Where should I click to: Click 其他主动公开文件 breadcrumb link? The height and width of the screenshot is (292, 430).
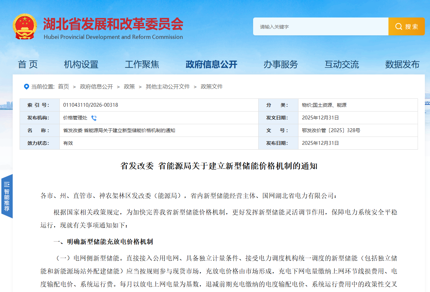168,87
